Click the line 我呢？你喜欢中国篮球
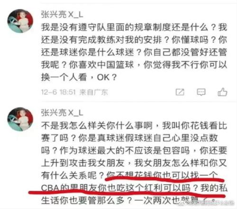237x209 pixels. click(x=134, y=65)
